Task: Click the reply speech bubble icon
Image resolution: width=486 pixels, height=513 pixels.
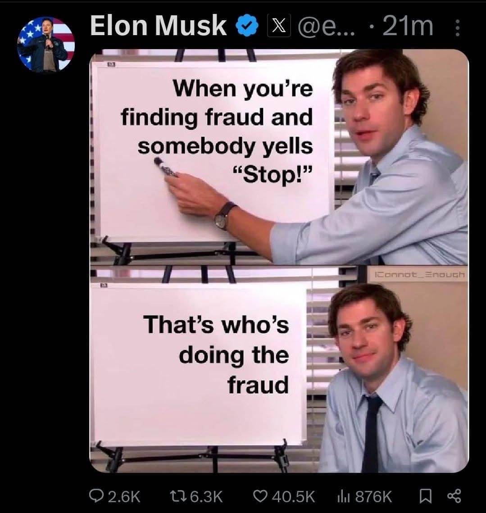Action: (96, 496)
